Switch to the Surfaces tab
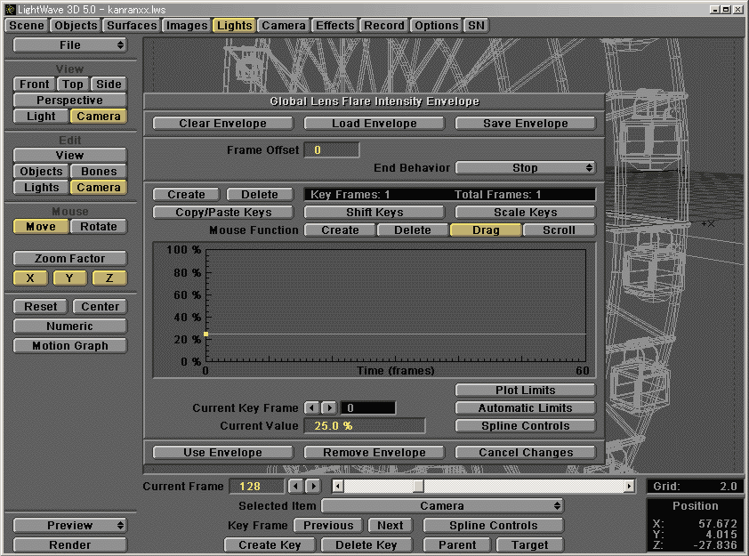This screenshot has height=556, width=749. (132, 26)
